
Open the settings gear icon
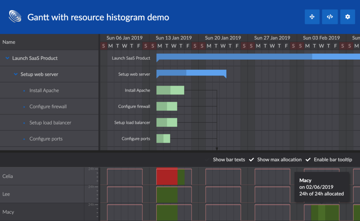click(347, 16)
